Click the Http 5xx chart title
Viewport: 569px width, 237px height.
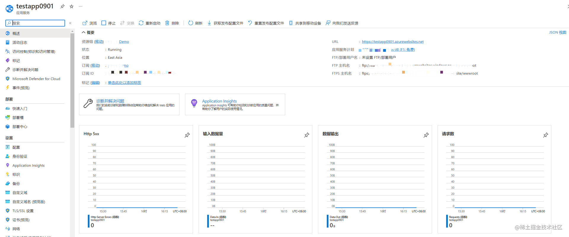pyautogui.click(x=91, y=134)
